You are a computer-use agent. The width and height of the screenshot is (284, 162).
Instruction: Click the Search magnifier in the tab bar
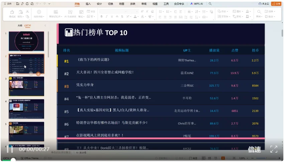(210, 4)
